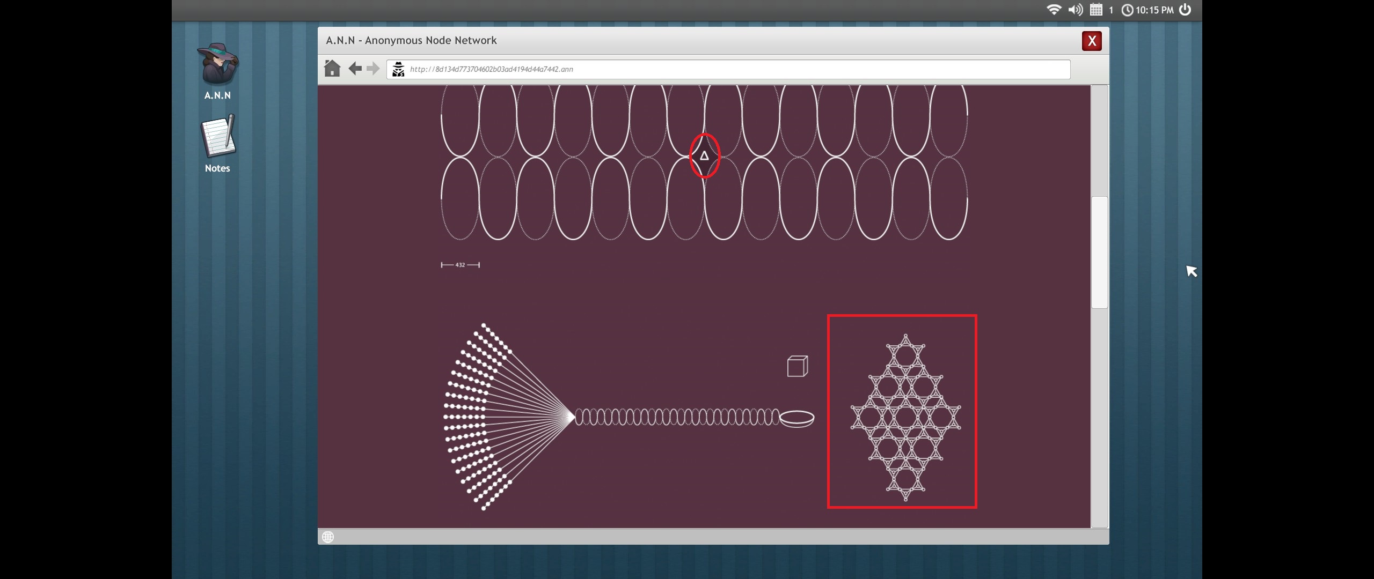The height and width of the screenshot is (579, 1374).
Task: Click the WiFi indicator in top bar
Action: pos(1054,10)
